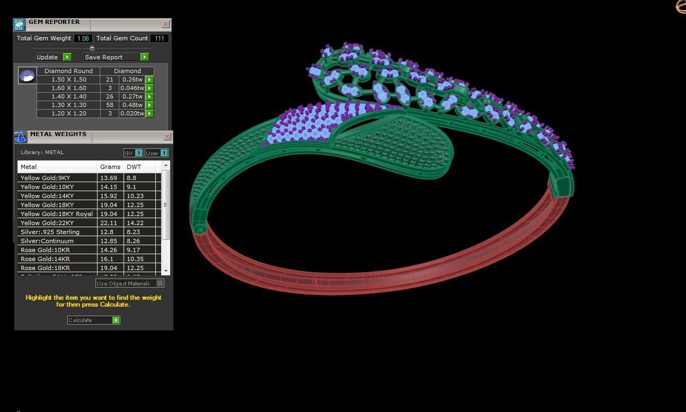Click green arrow for 1.50 X 1.50 row
This screenshot has height=412, width=686.
click(149, 79)
